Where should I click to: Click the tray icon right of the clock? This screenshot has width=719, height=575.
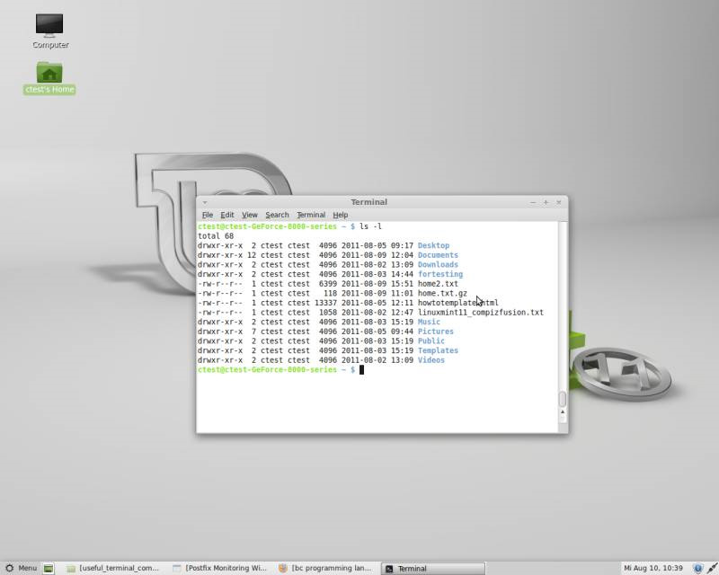(713, 567)
